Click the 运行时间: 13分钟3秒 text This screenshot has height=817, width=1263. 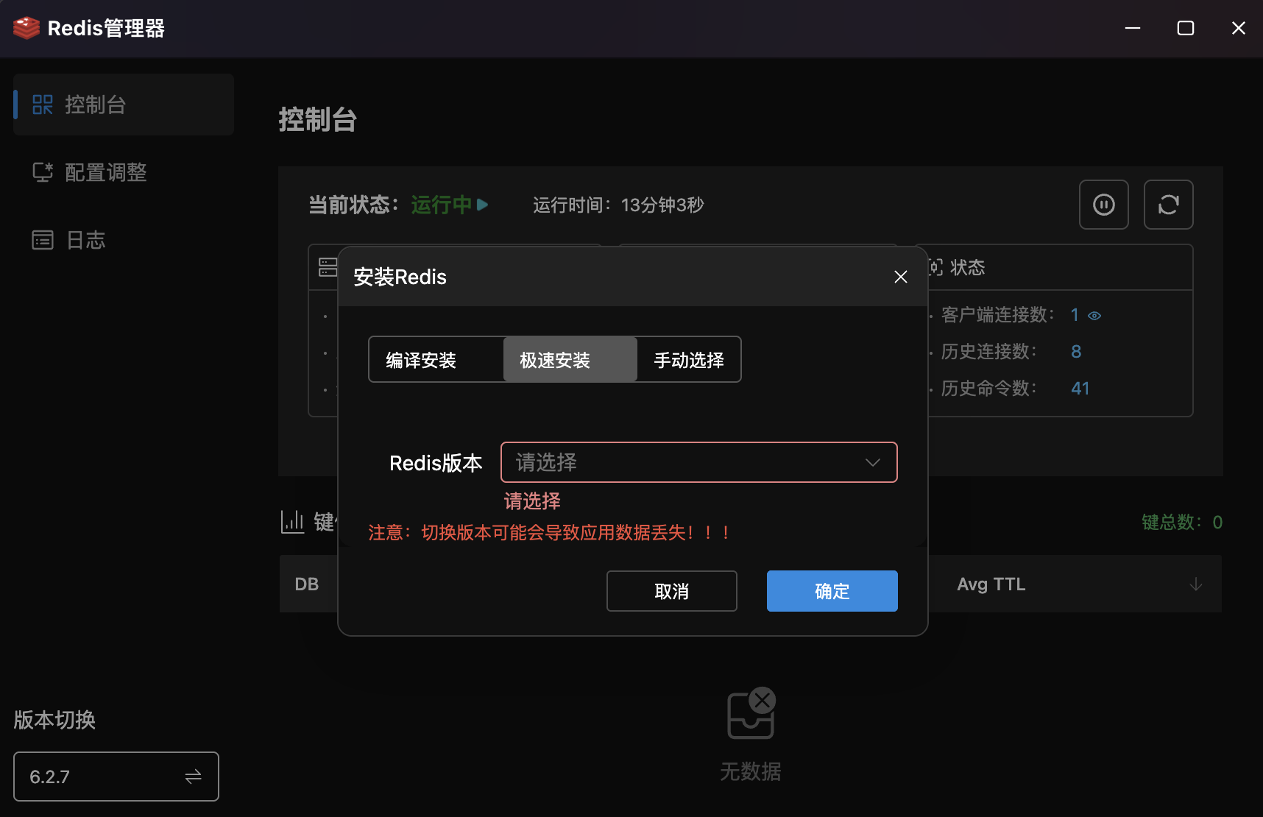(x=618, y=205)
